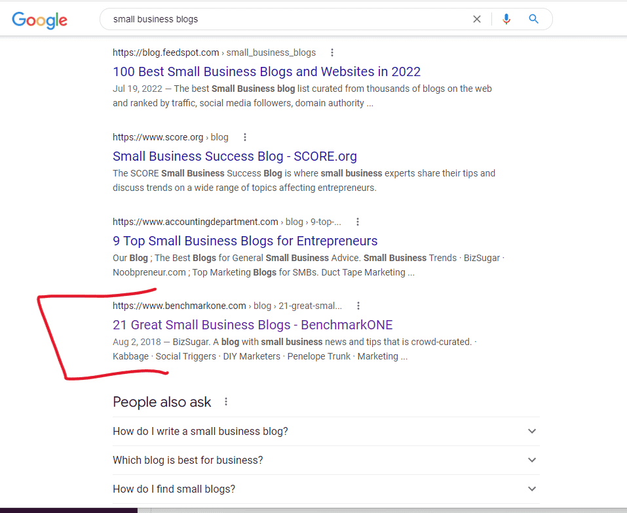This screenshot has width=627, height=513.
Task: Click the SCORE Small Business Success Blog snippet
Action: point(304,180)
